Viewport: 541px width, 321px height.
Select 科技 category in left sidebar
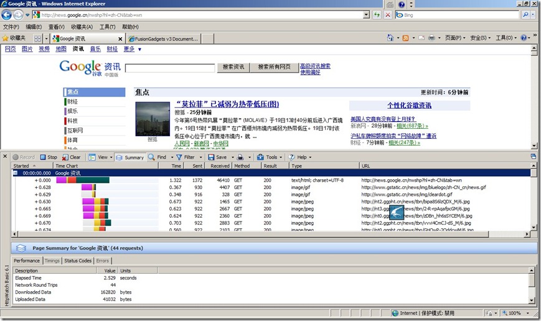[72, 121]
